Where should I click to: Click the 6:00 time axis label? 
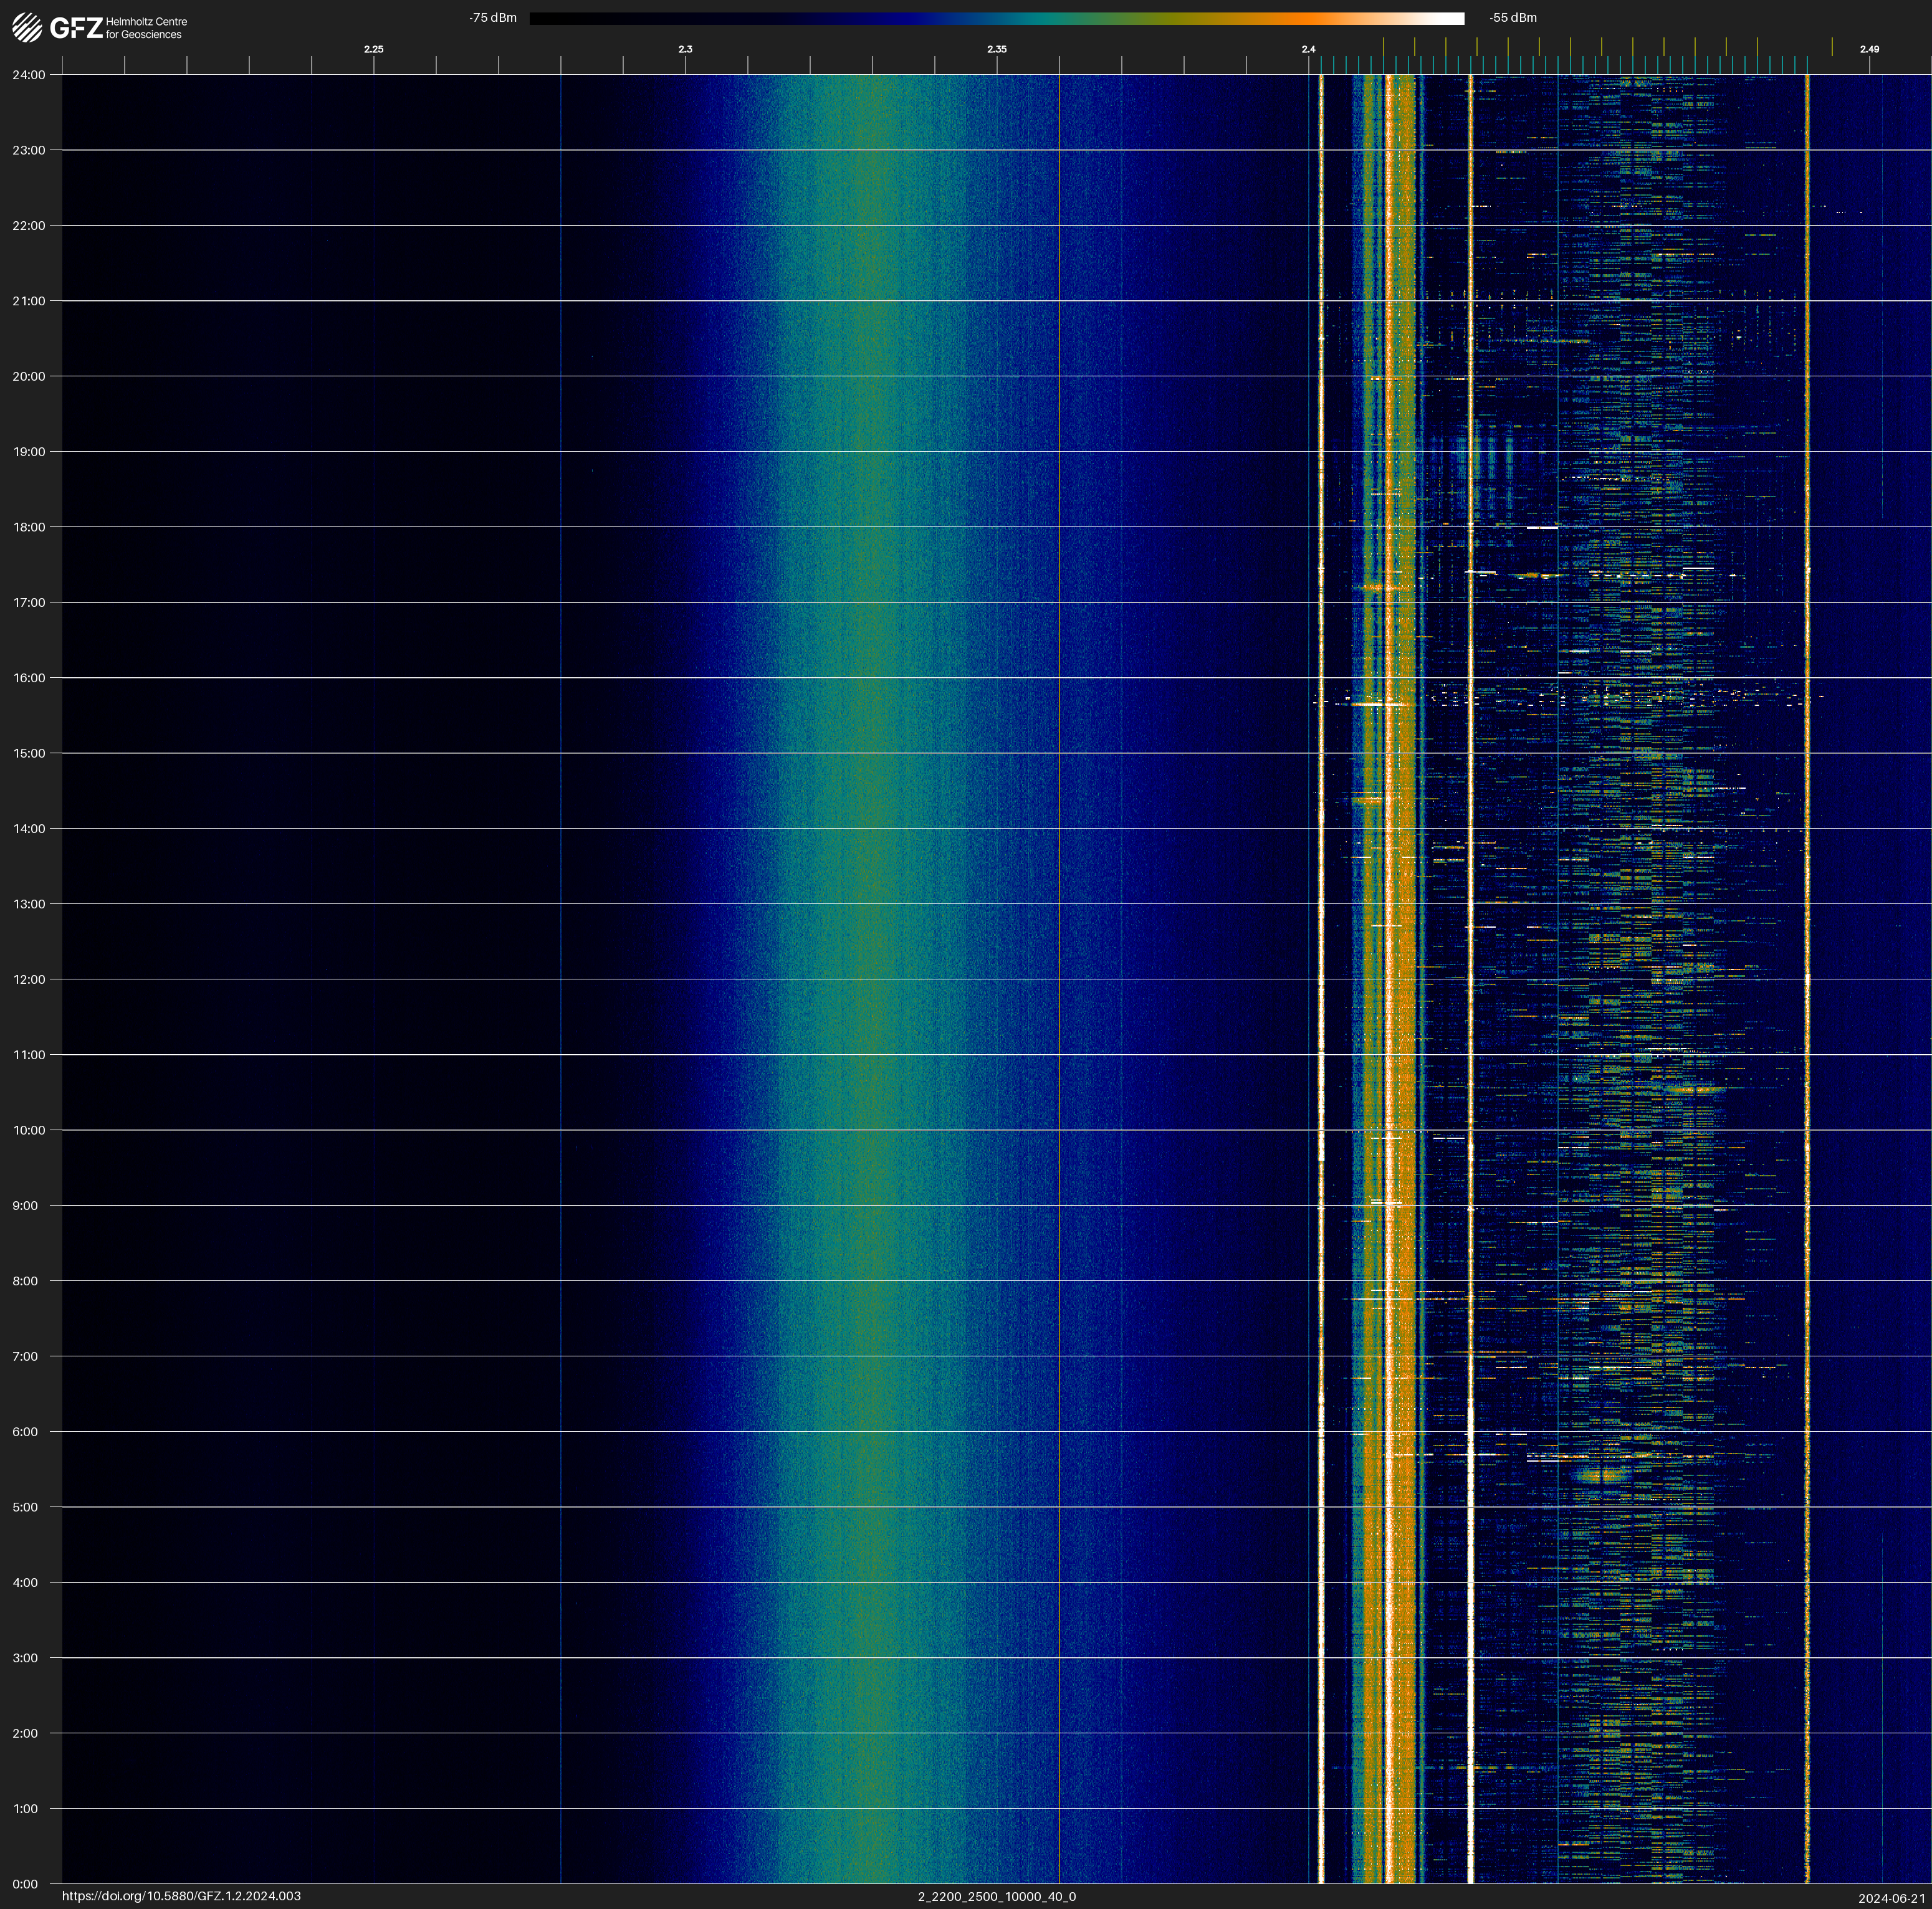[26, 1431]
